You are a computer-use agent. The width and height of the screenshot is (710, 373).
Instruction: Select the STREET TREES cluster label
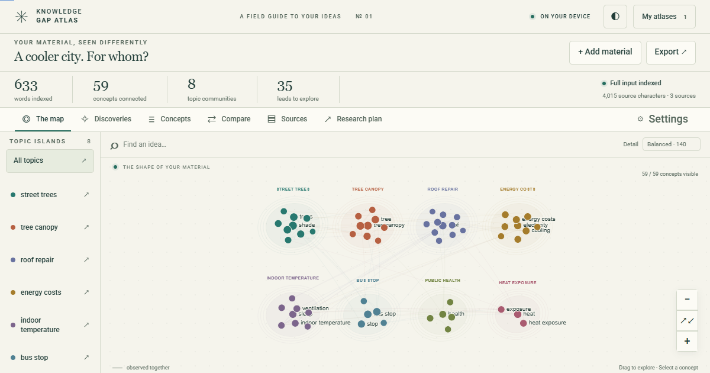[x=293, y=189]
